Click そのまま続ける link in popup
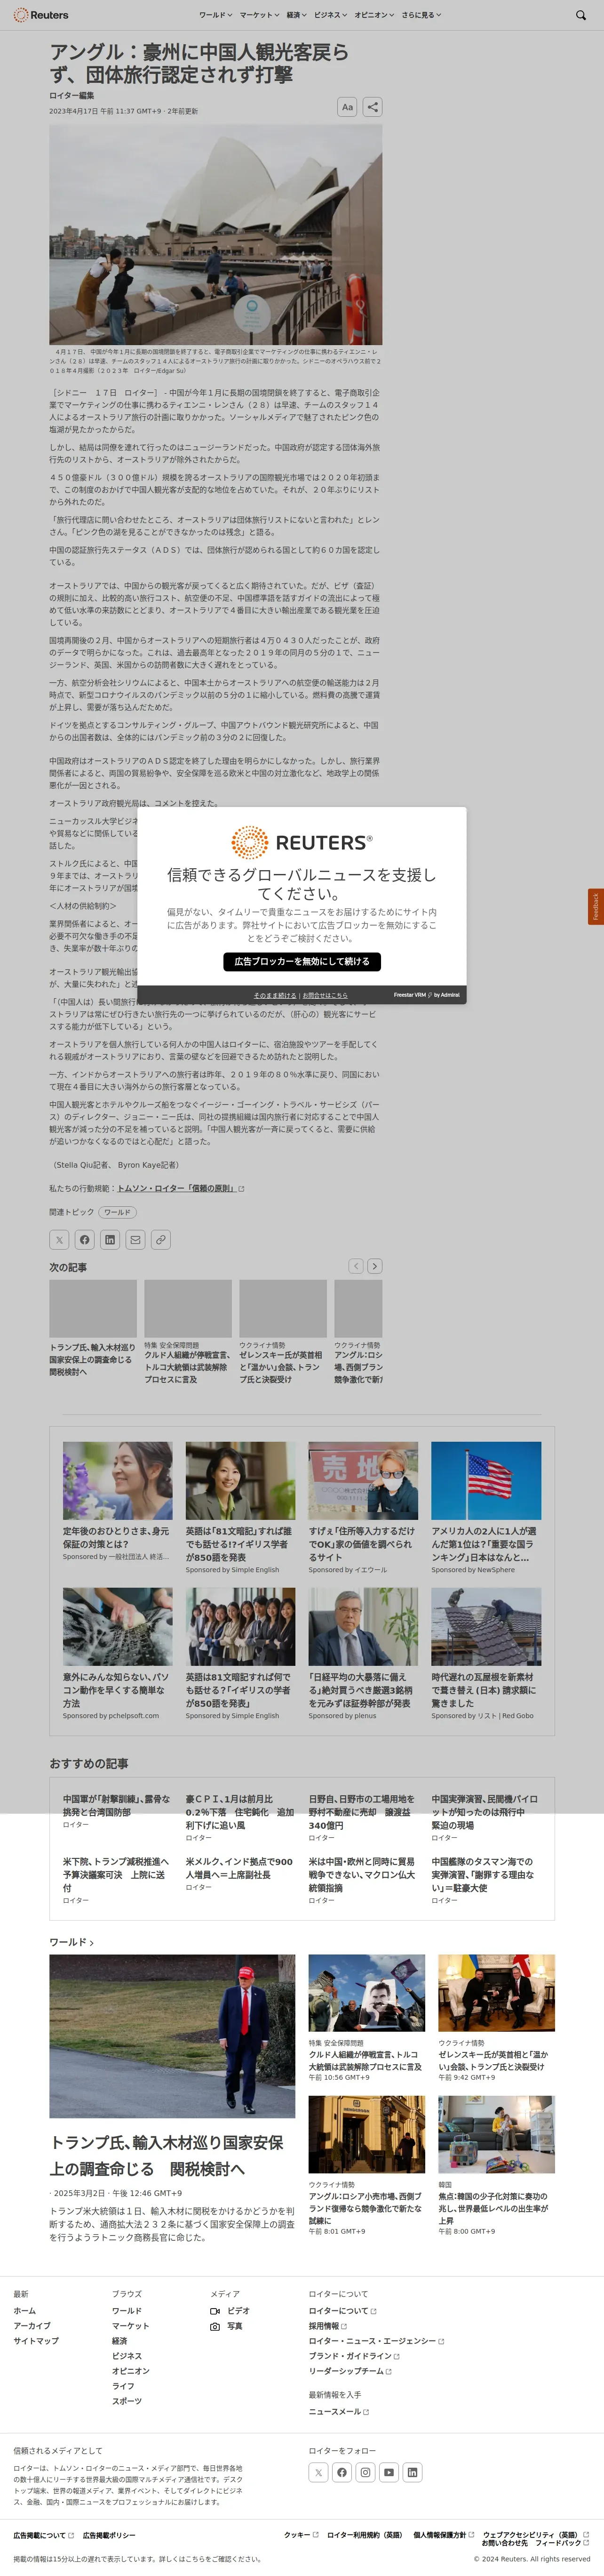This screenshot has height=2576, width=604. click(x=275, y=995)
